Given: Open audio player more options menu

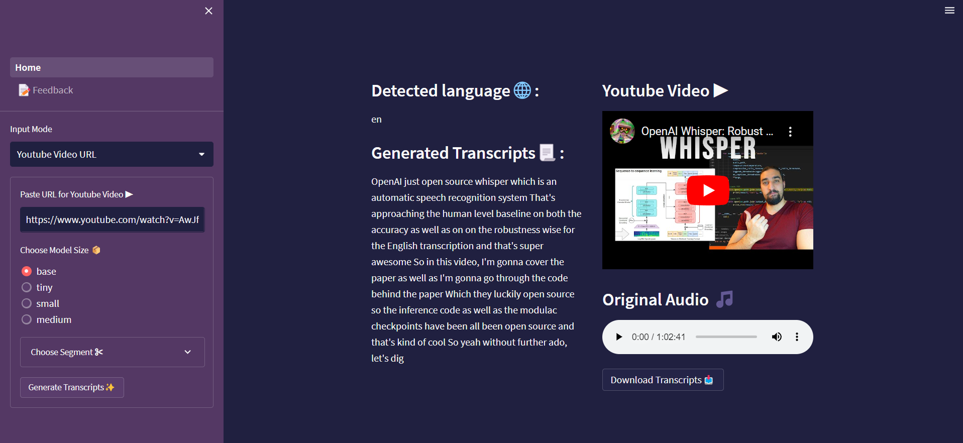Looking at the screenshot, I should [797, 337].
